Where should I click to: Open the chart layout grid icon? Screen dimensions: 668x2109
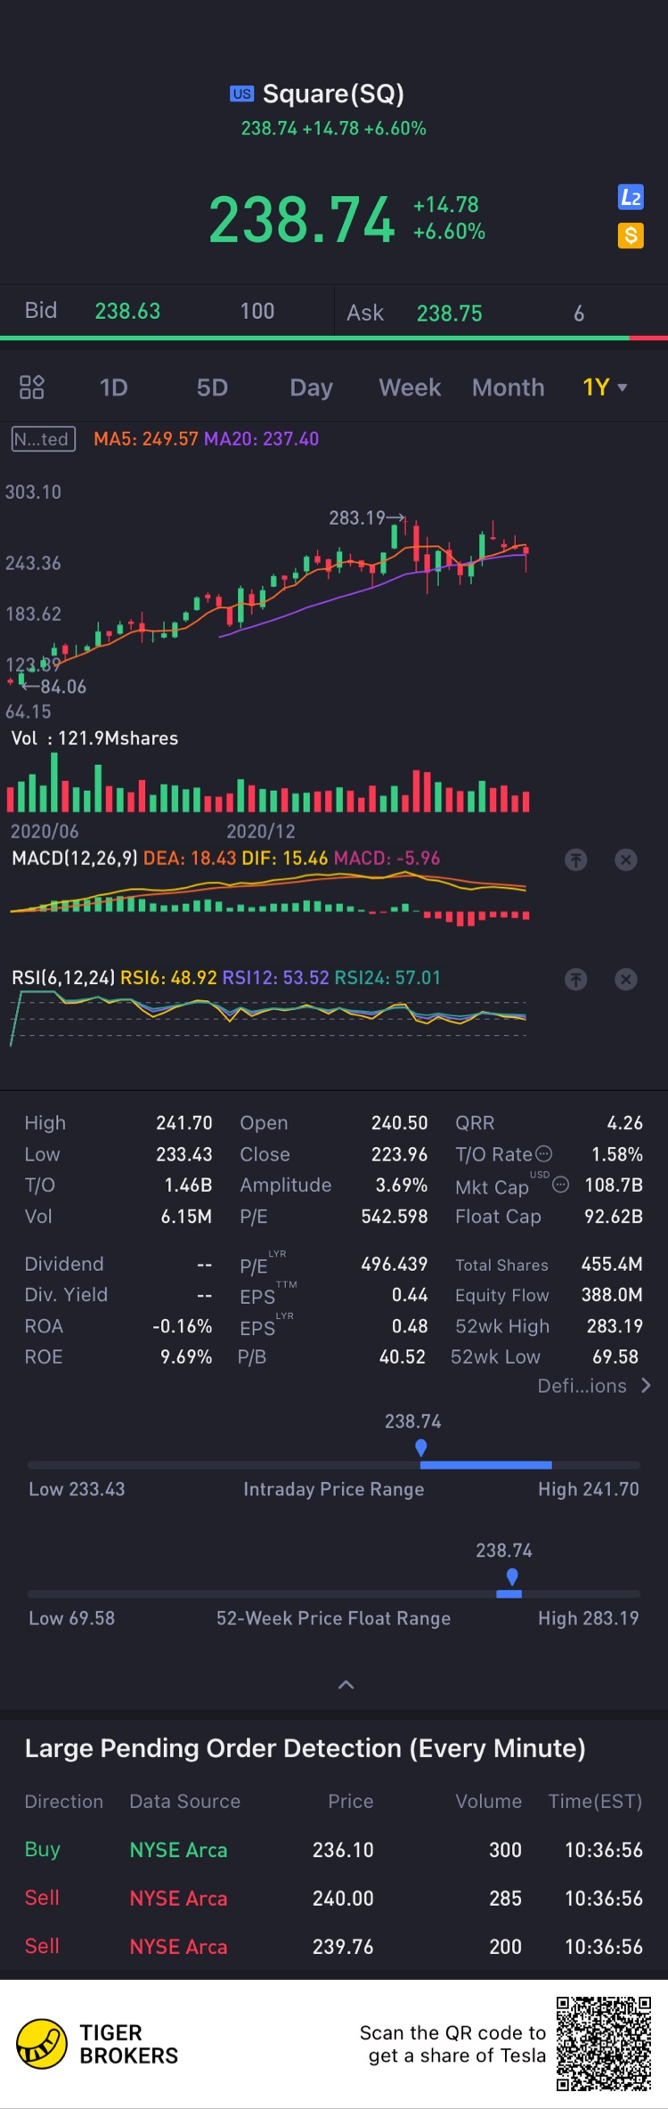[x=32, y=387]
